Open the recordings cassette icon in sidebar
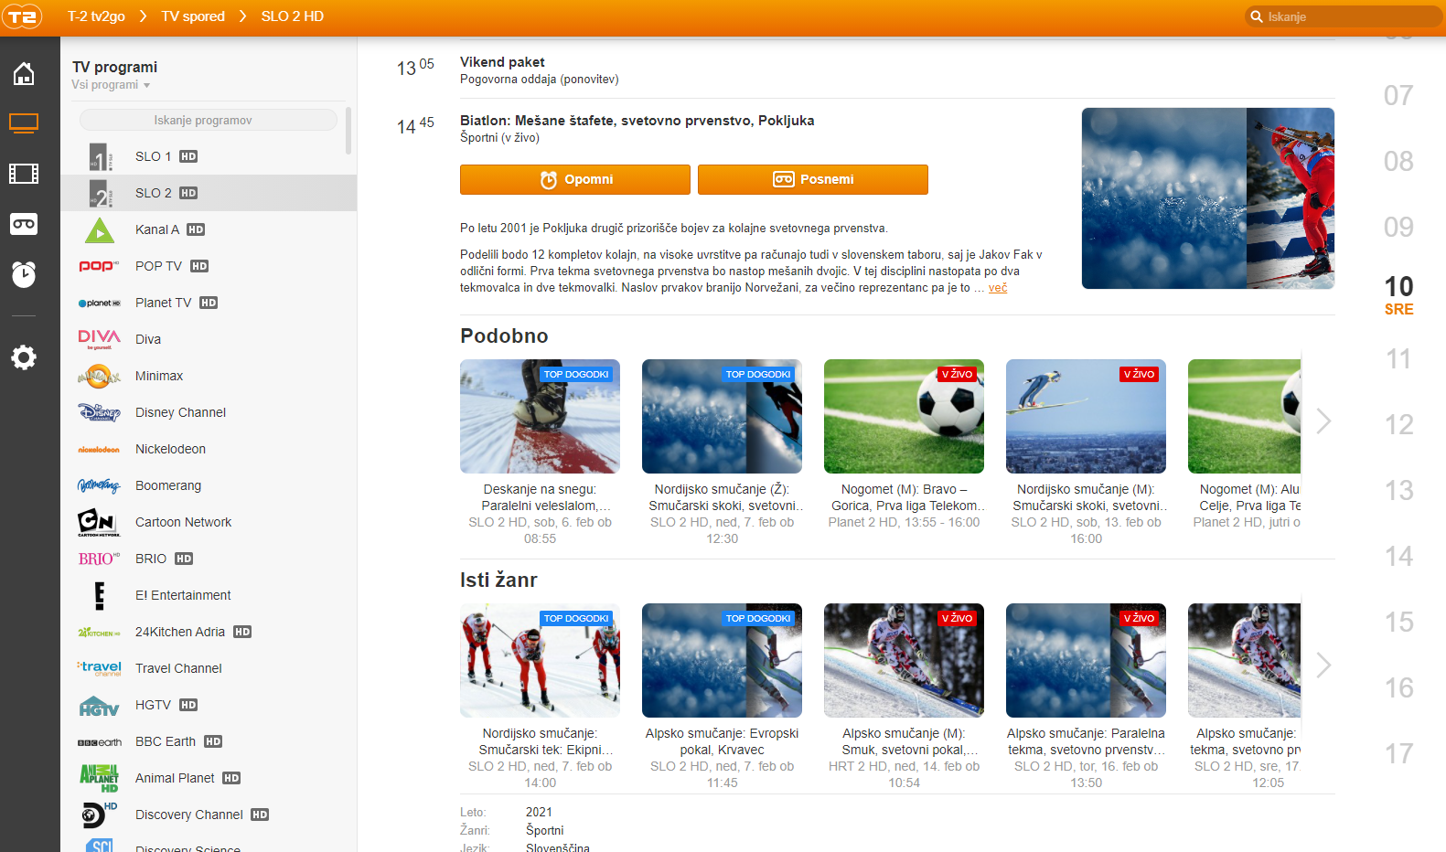Image resolution: width=1446 pixels, height=852 pixels. click(24, 224)
